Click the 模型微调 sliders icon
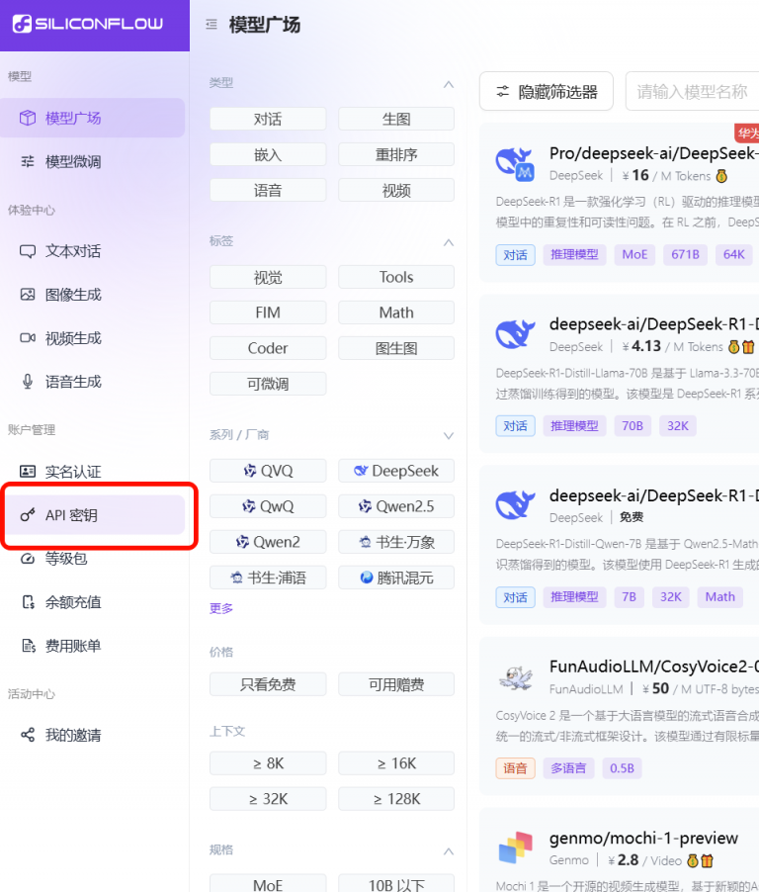This screenshot has width=759, height=892. pos(28,161)
